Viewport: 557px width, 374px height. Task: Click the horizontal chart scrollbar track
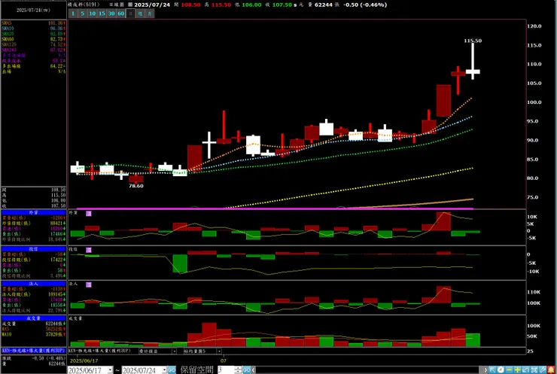[x=367, y=369]
